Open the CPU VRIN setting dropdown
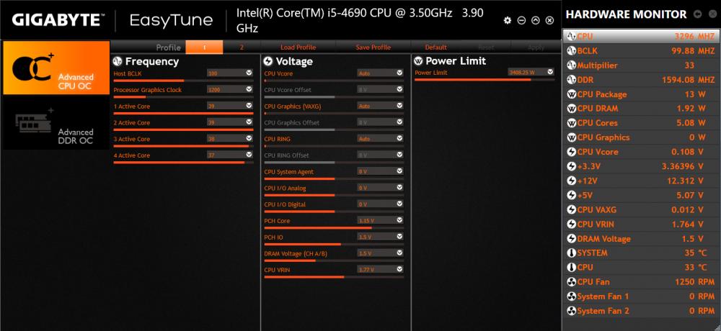Image resolution: width=721 pixels, height=331 pixels. tap(399, 270)
